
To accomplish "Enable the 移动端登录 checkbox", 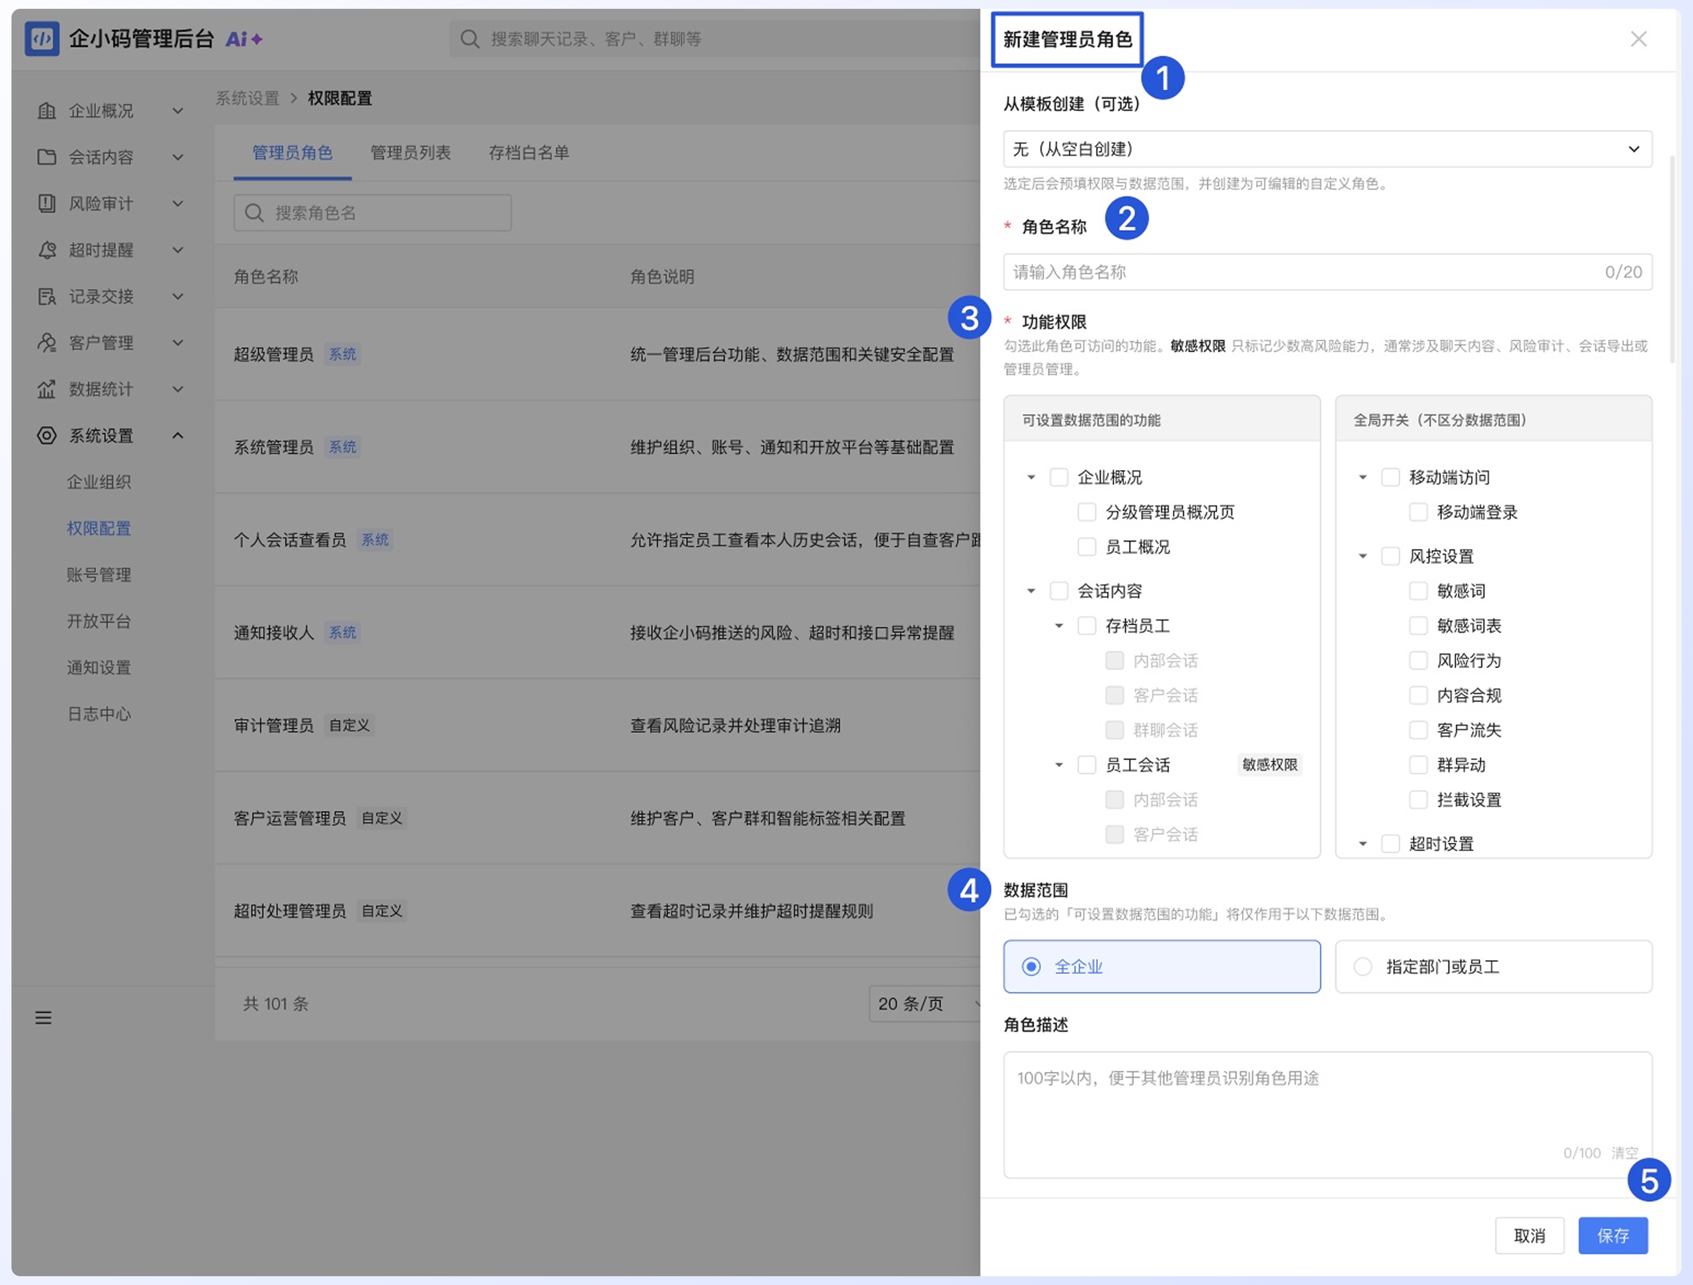I will pos(1418,512).
